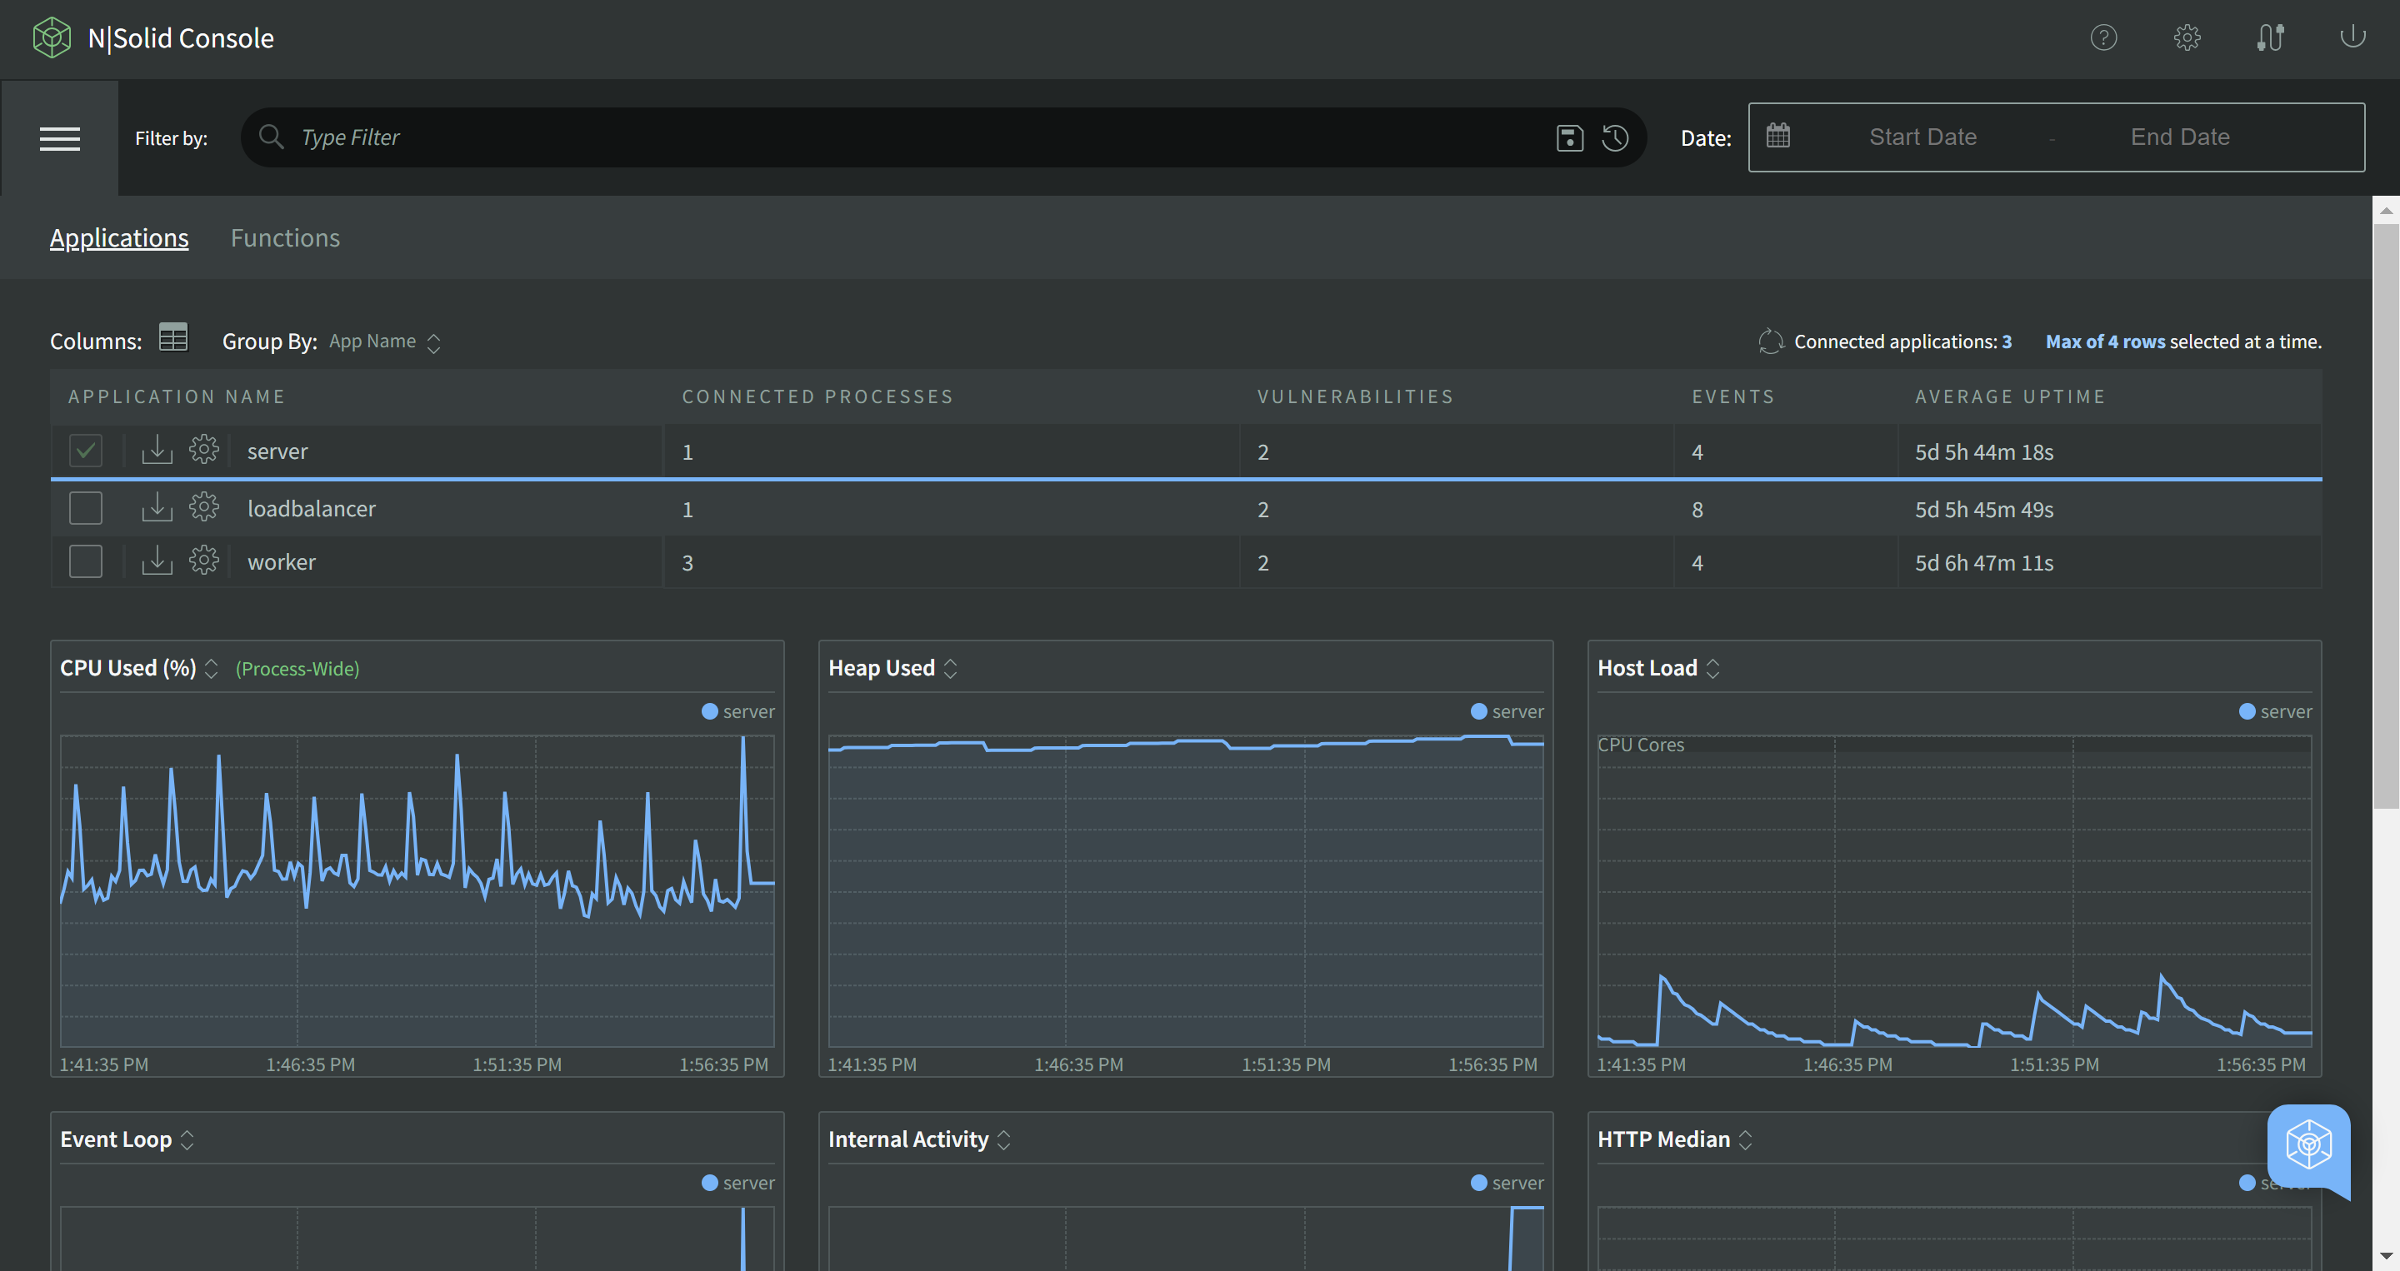Select the Applications tab
Viewport: 2400px width, 1271px height.
(x=121, y=237)
